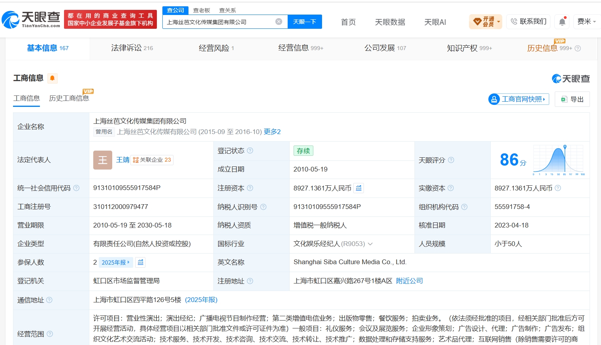
Task: Click the red 商业查询工具 banner
Action: (x=110, y=19)
